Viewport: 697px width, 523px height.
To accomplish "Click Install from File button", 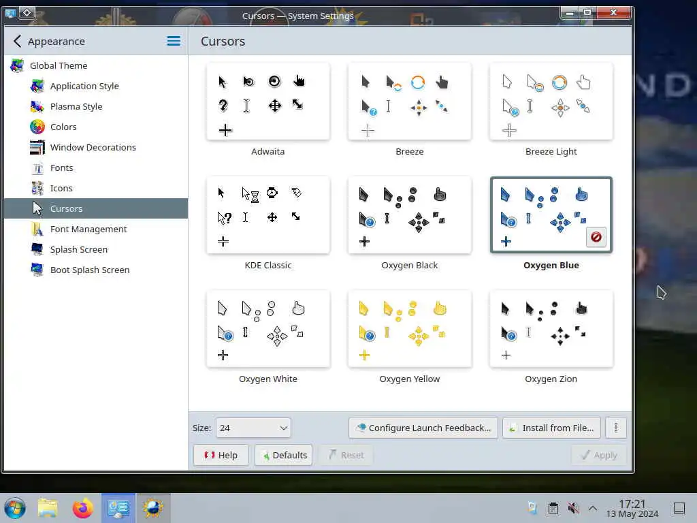I will click(551, 428).
